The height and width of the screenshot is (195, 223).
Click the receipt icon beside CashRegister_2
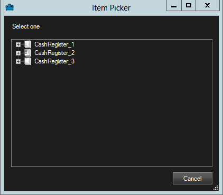(x=27, y=53)
